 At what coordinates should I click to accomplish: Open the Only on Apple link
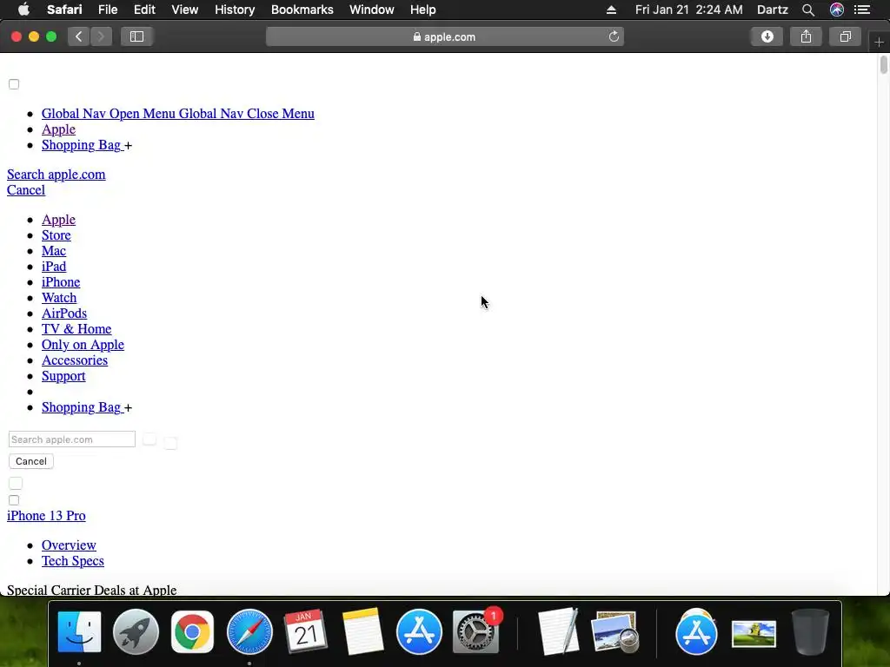(83, 345)
